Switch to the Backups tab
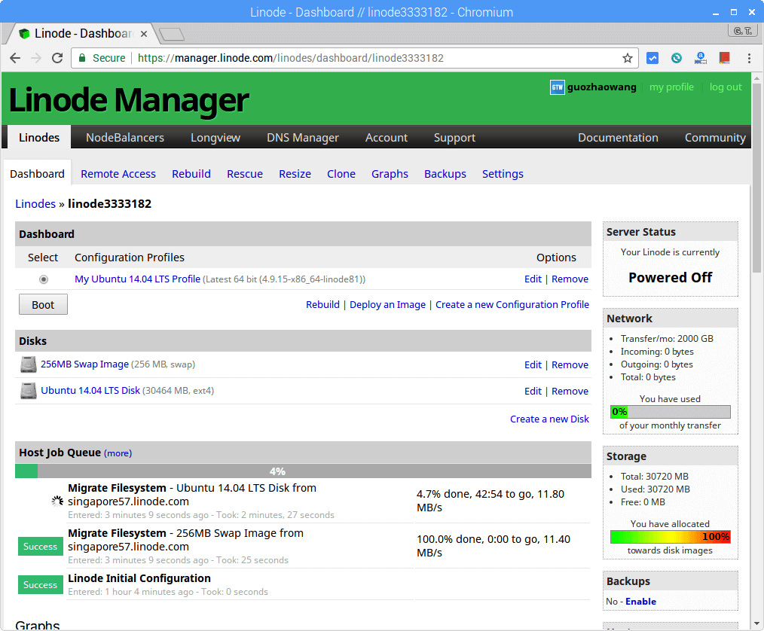The height and width of the screenshot is (631, 764). 445,174
